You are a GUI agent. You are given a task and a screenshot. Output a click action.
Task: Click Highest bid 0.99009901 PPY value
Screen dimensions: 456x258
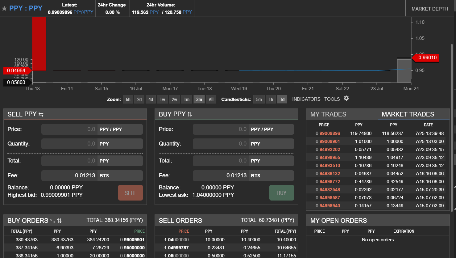point(62,195)
